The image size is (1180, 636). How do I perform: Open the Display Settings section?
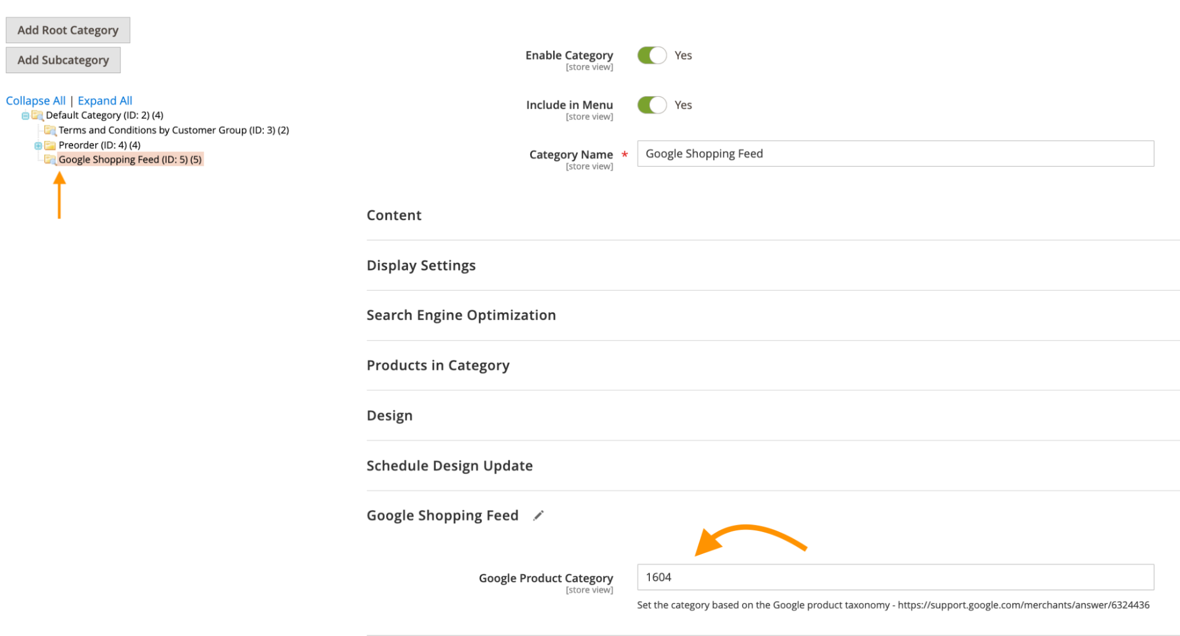[x=421, y=266]
